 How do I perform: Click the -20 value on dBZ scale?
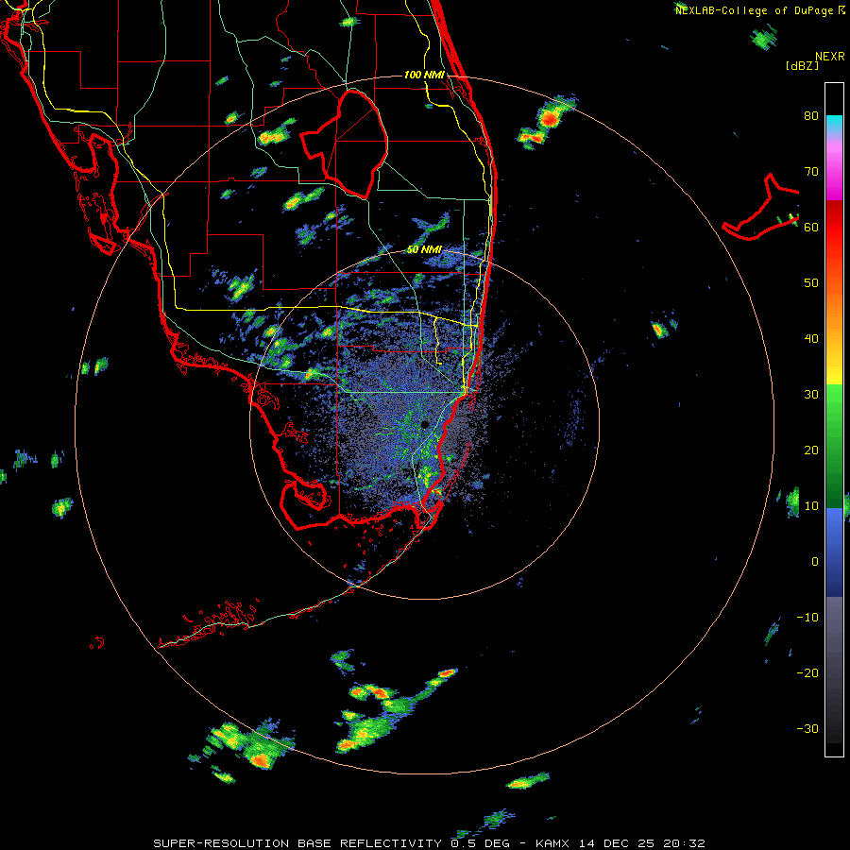coord(807,673)
